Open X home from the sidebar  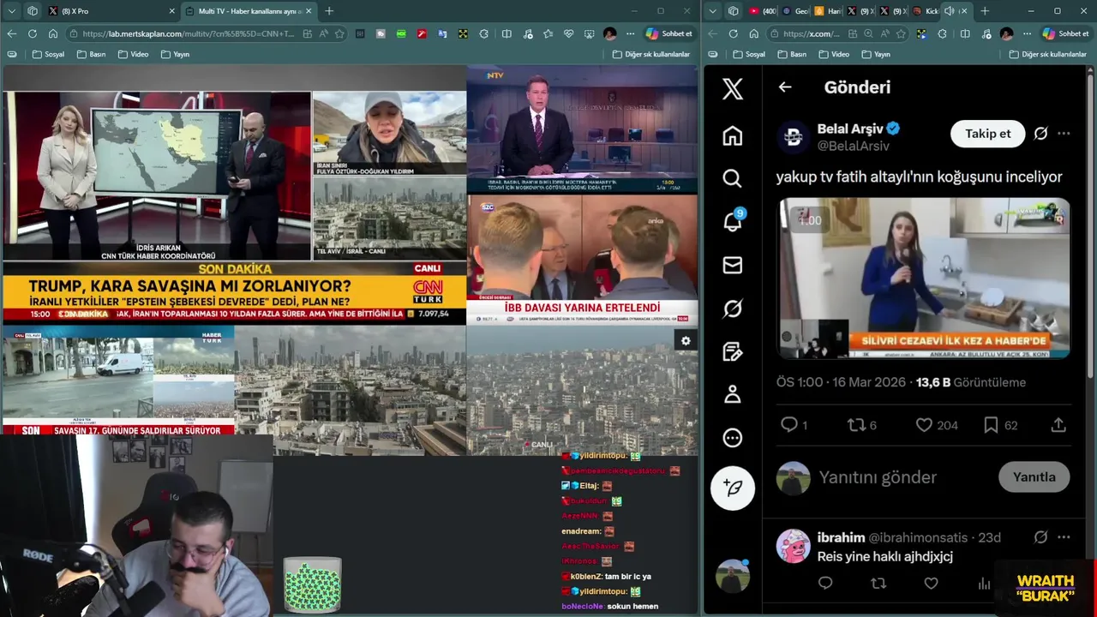click(732, 135)
